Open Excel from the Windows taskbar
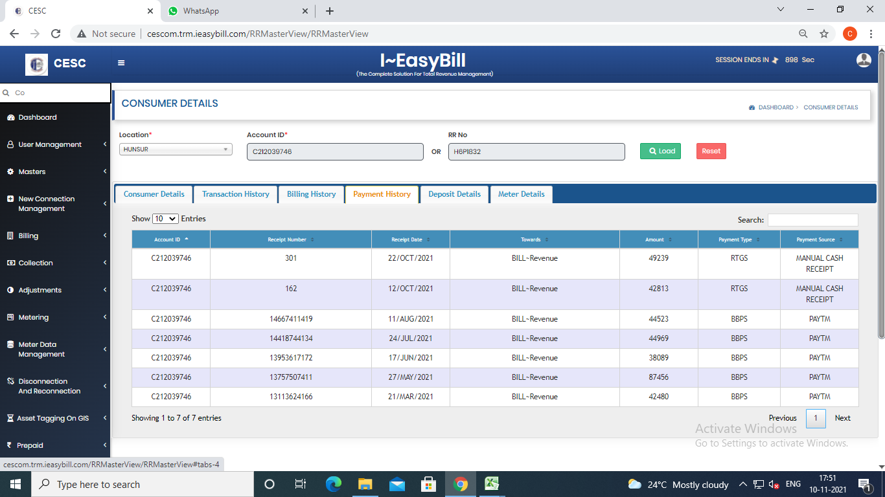 pos(492,484)
